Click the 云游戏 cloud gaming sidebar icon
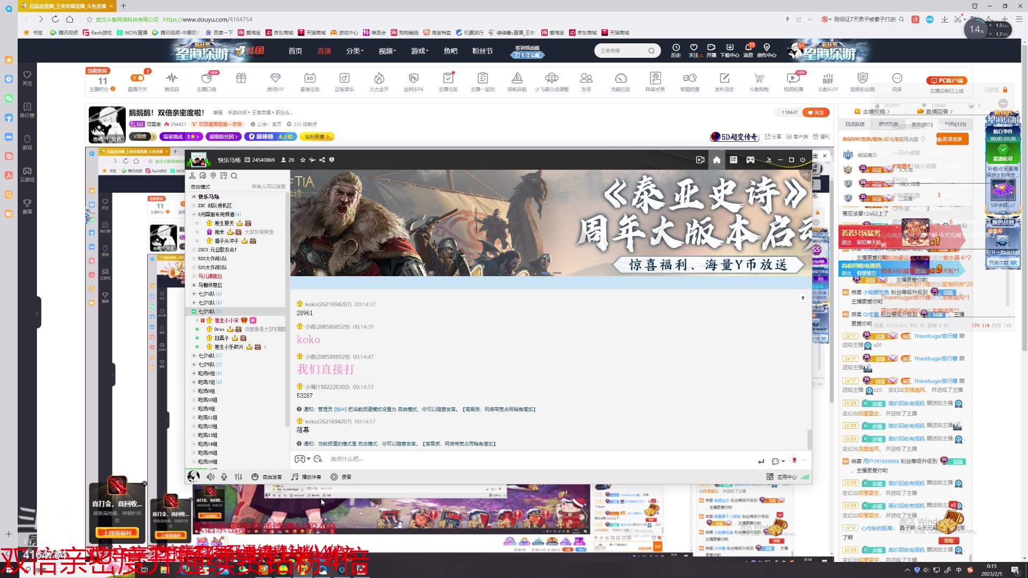 coord(27,174)
